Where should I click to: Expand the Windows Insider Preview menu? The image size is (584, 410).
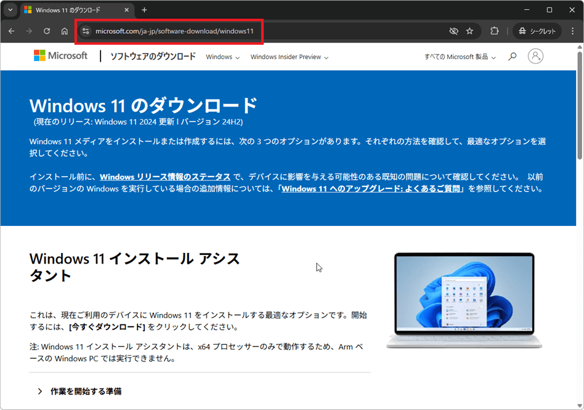click(x=289, y=57)
